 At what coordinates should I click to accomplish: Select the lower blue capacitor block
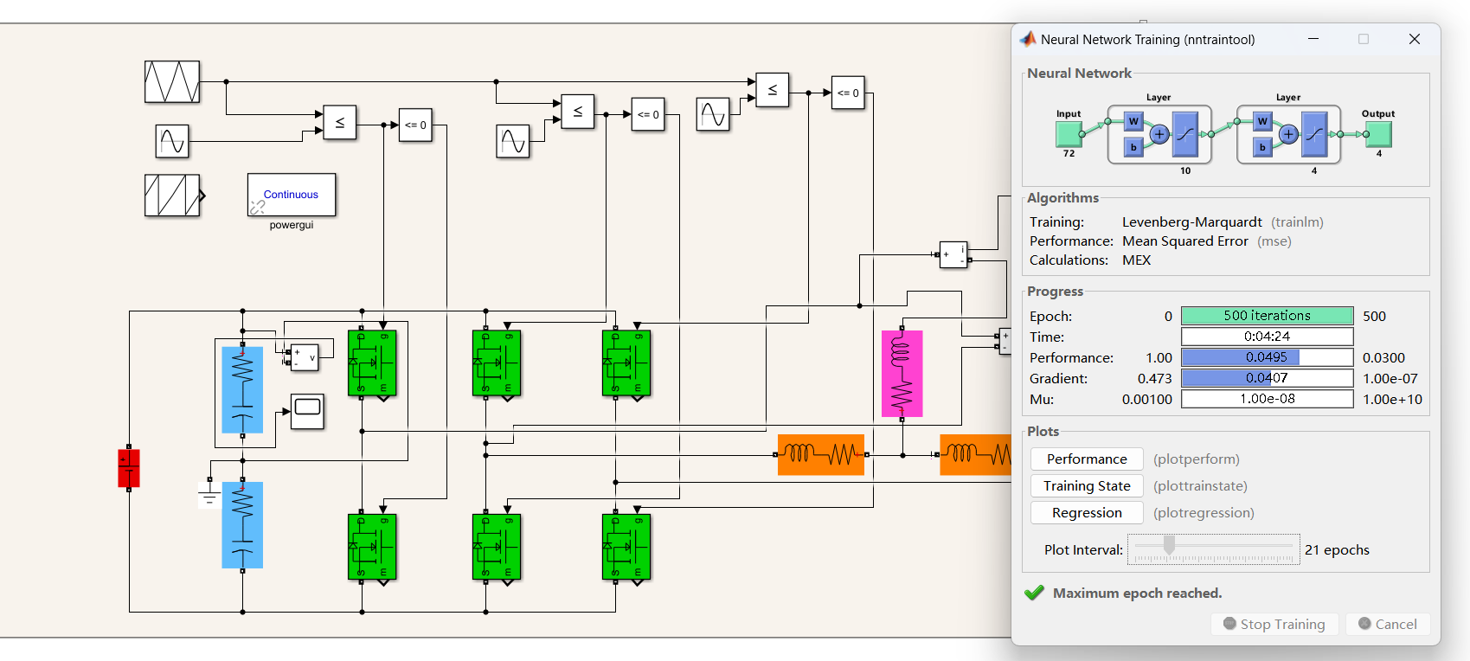pos(242,525)
